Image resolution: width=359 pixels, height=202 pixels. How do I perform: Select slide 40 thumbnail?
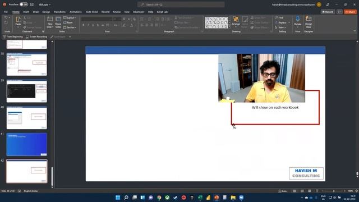coord(27,118)
